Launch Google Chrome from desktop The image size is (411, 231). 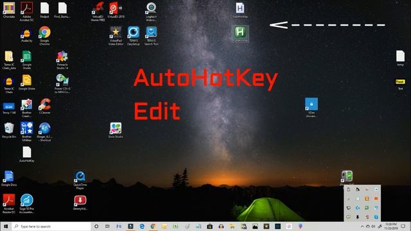tap(44, 36)
